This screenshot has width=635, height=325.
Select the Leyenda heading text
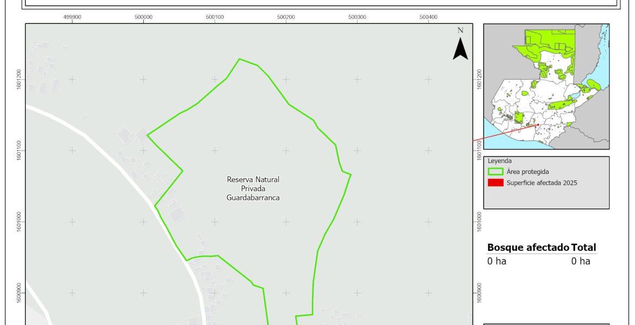tap(499, 161)
